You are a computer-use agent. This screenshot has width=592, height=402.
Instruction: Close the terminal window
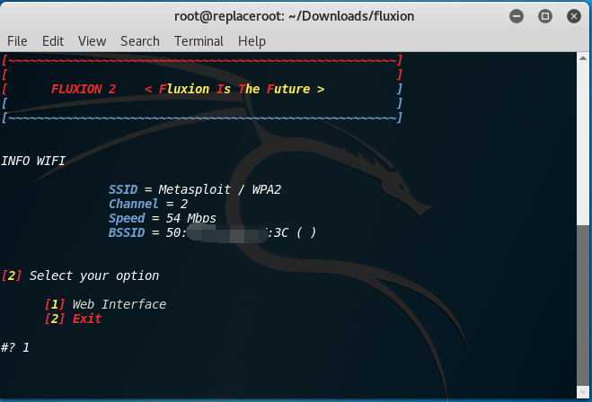point(574,16)
